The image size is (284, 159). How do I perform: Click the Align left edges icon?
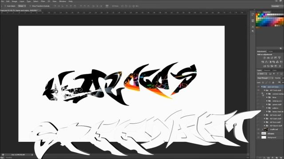[67, 6]
